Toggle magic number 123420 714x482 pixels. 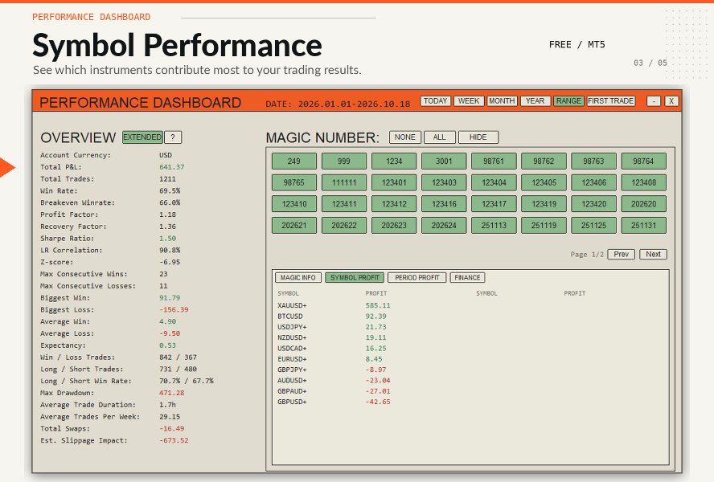(593, 204)
